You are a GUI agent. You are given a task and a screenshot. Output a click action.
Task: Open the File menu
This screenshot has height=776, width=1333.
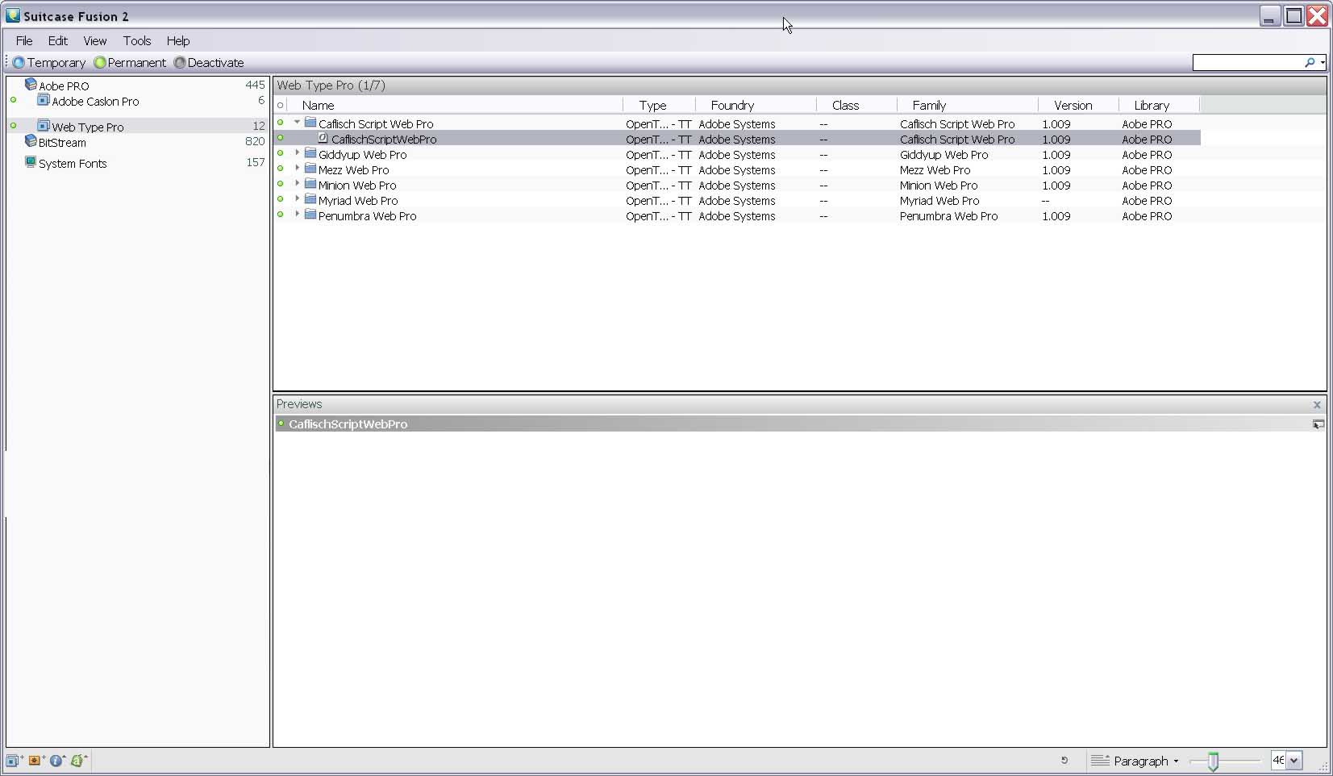tap(24, 40)
